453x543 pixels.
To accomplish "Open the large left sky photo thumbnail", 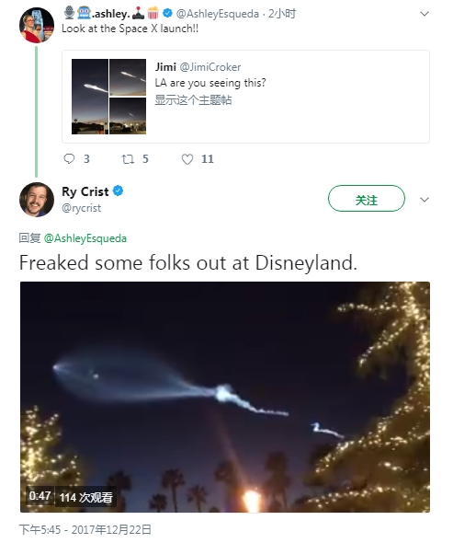I will pos(90,97).
